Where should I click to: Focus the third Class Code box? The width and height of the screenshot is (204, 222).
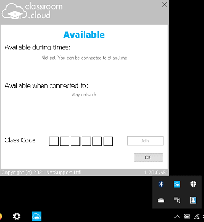(75, 141)
